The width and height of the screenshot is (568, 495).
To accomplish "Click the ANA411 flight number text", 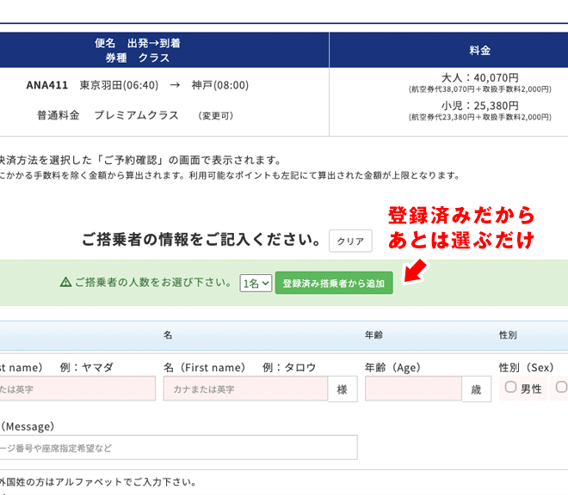I will (46, 85).
